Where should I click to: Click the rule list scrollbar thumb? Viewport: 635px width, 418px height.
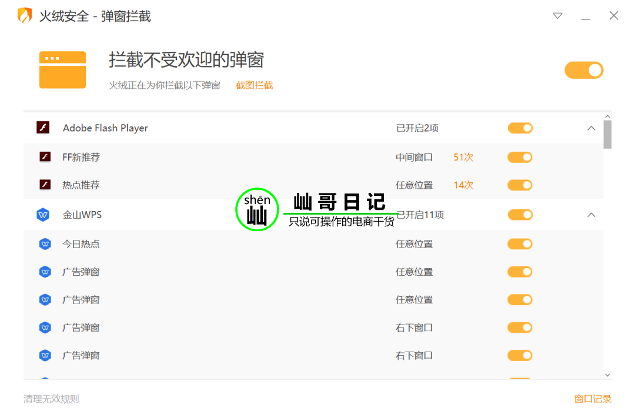point(607,135)
